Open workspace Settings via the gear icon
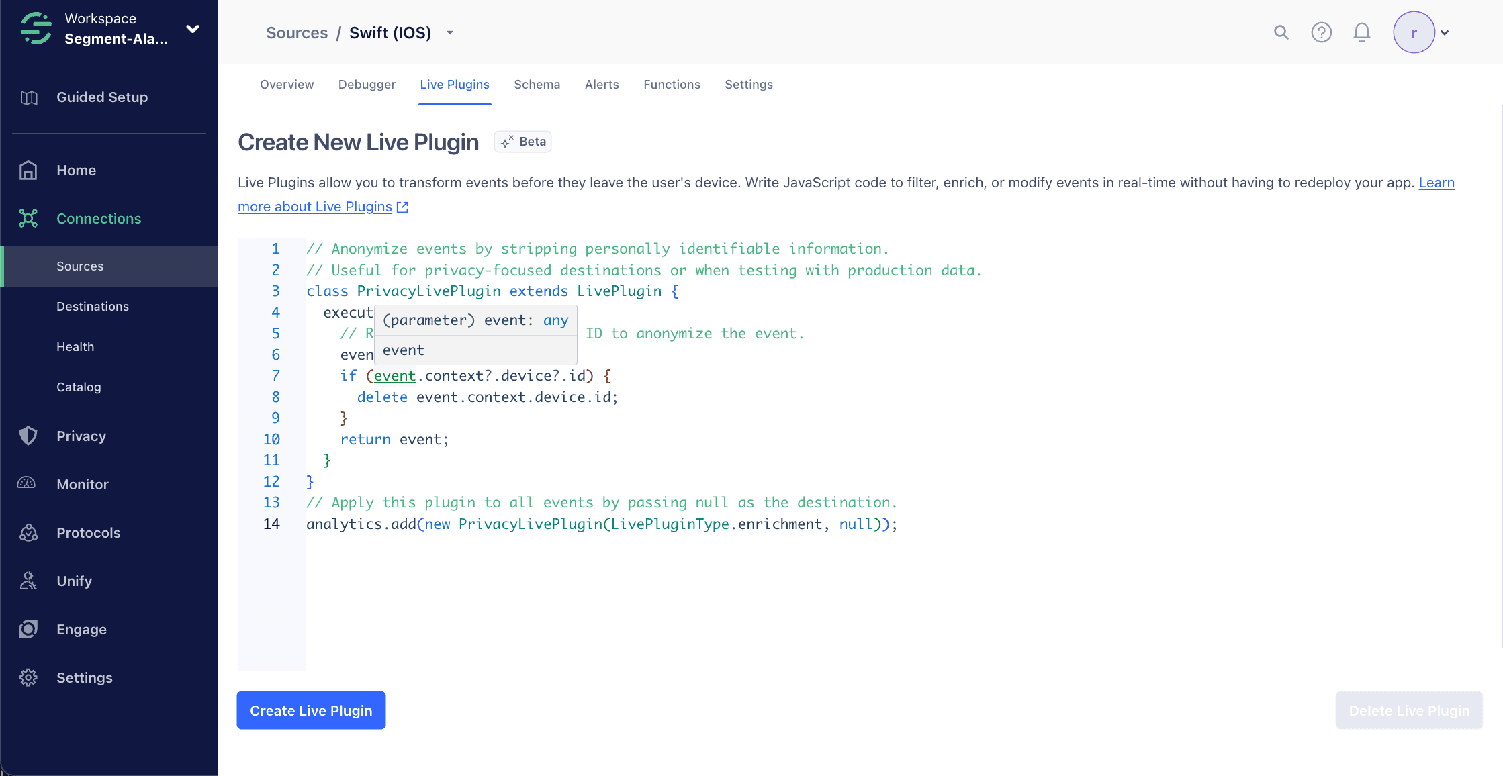The height and width of the screenshot is (776, 1503). click(x=28, y=677)
